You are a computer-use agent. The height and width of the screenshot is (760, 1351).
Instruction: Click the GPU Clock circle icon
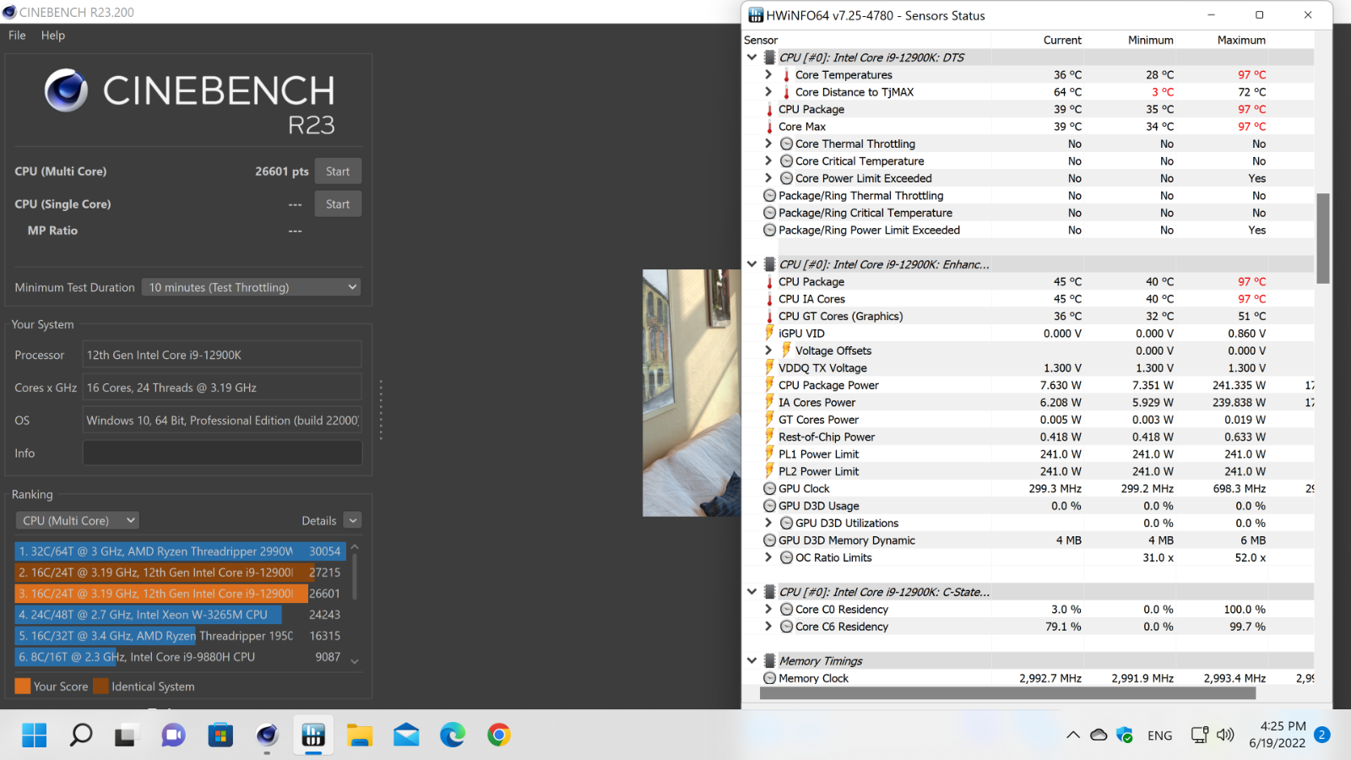tap(769, 489)
